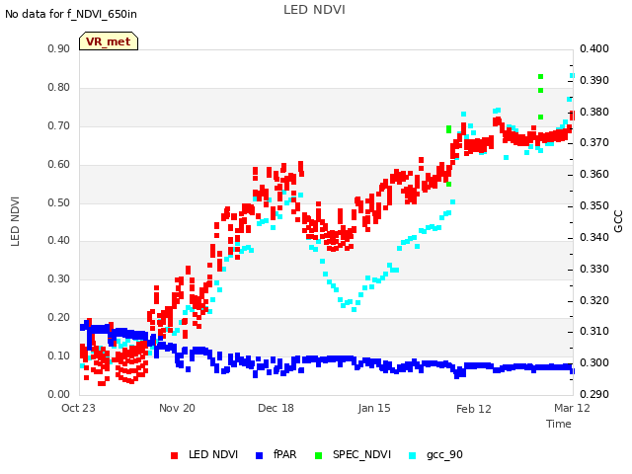Click the SPEC_NDVI legend label
This screenshot has height=474, width=632.
tap(362, 454)
